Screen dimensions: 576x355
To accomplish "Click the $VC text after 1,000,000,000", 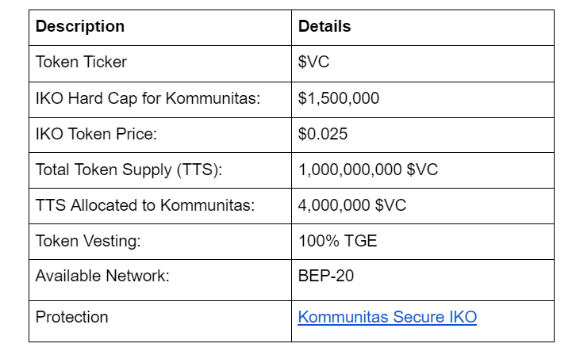I will [421, 170].
